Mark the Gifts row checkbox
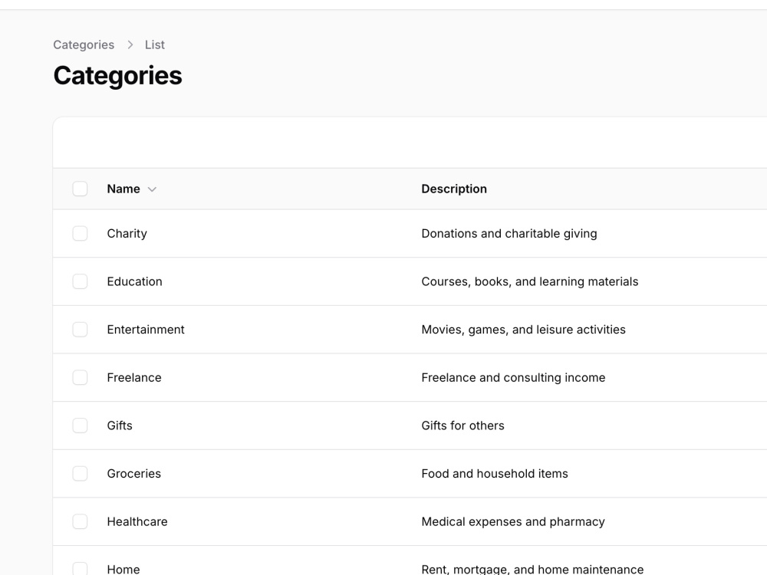 (81, 426)
